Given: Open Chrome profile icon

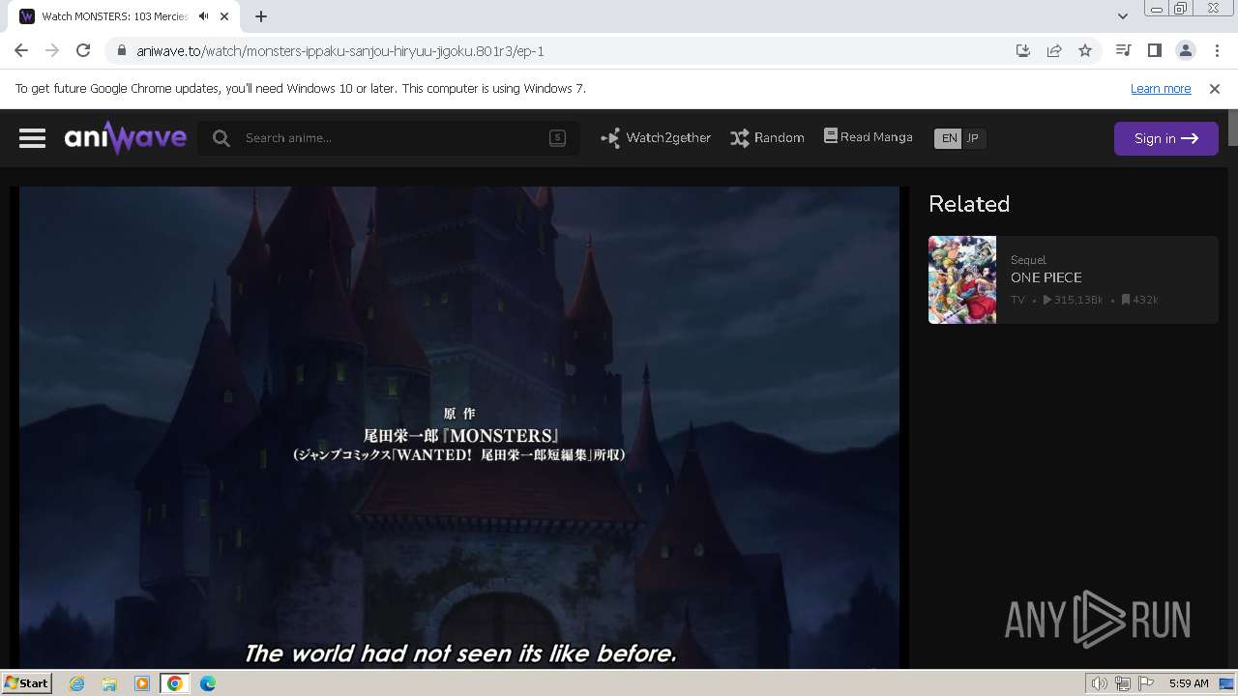Looking at the screenshot, I should [x=1185, y=50].
